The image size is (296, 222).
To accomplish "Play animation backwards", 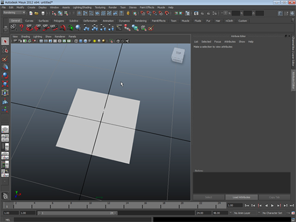I will point(266,205).
